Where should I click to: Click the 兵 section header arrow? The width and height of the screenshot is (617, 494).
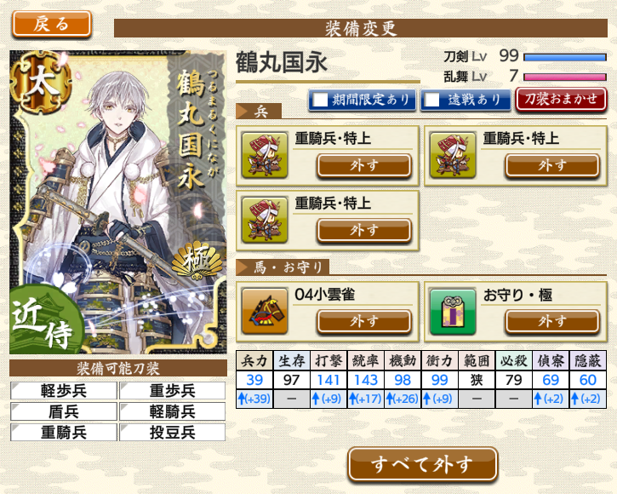tap(241, 111)
